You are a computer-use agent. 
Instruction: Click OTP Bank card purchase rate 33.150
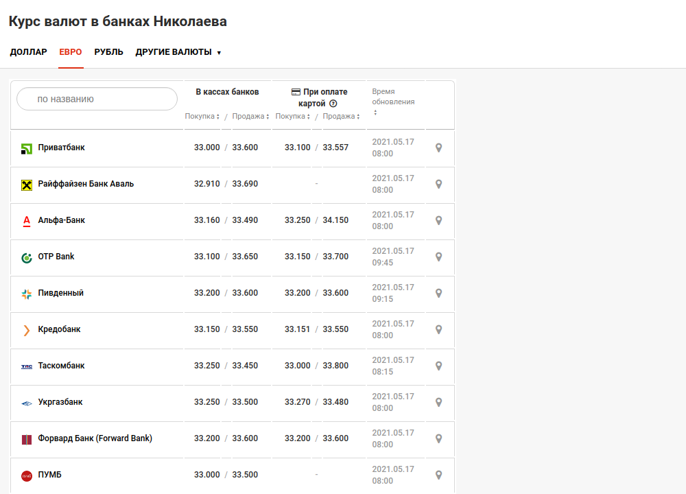pyautogui.click(x=298, y=257)
